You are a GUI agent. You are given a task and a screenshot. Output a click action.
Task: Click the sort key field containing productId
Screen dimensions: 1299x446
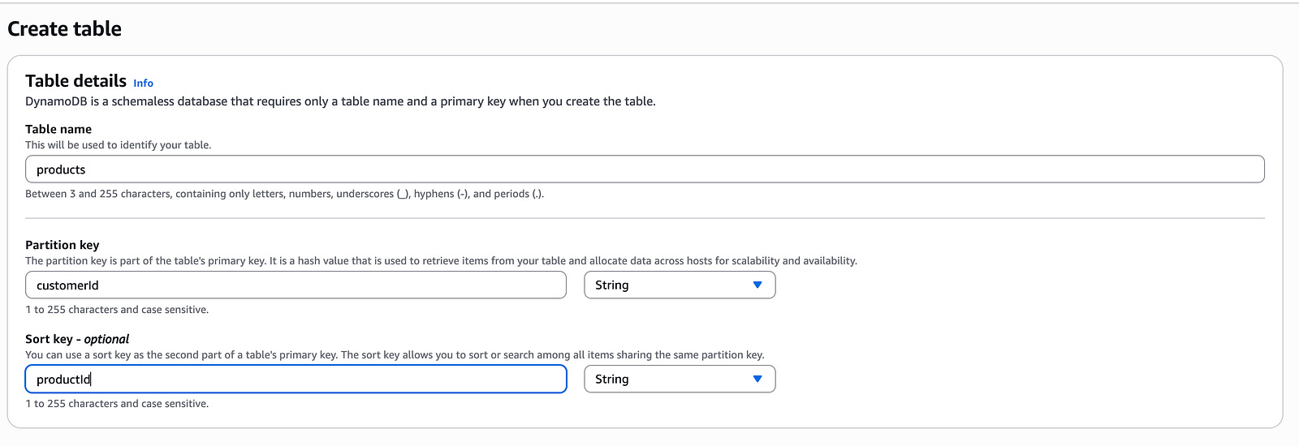pyautogui.click(x=296, y=379)
